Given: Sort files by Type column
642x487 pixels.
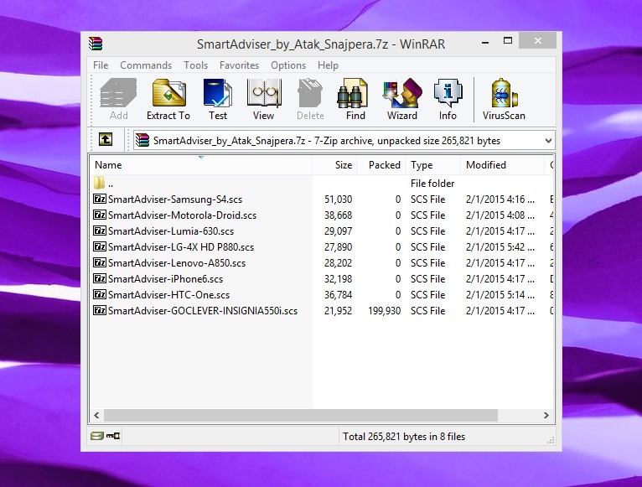Looking at the screenshot, I should pos(432,165).
